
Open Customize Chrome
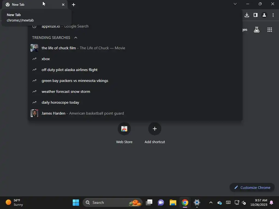click(252, 188)
